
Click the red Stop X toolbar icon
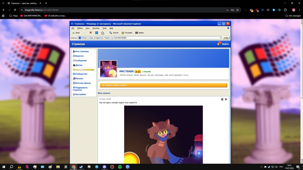click(x=91, y=33)
